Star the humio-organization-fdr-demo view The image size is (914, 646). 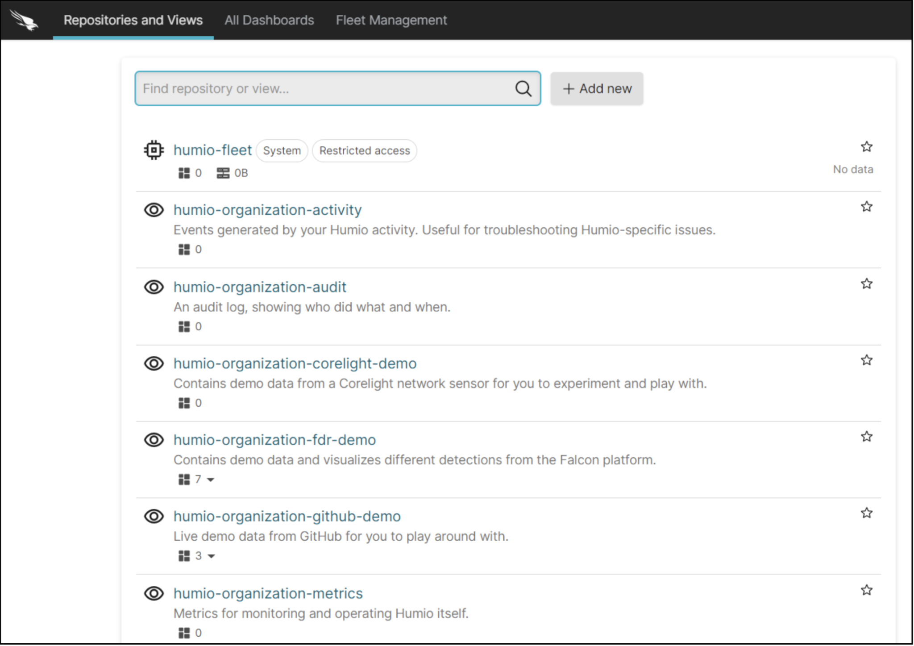tap(866, 436)
